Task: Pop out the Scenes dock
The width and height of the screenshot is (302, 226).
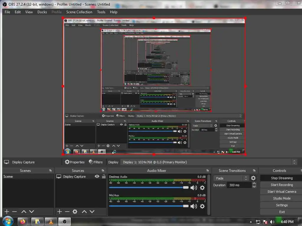Action: 50,170
